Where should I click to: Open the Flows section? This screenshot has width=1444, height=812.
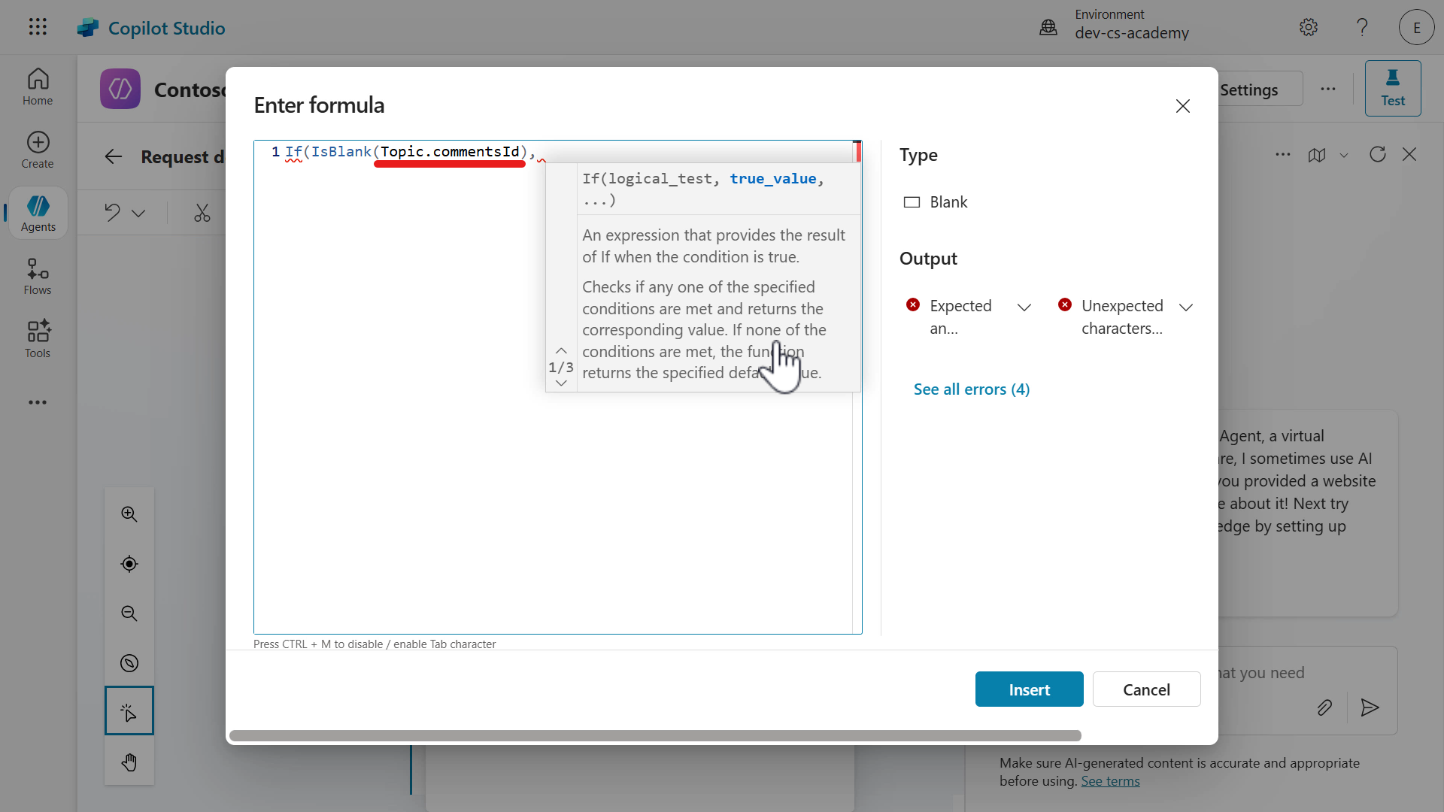35,275
